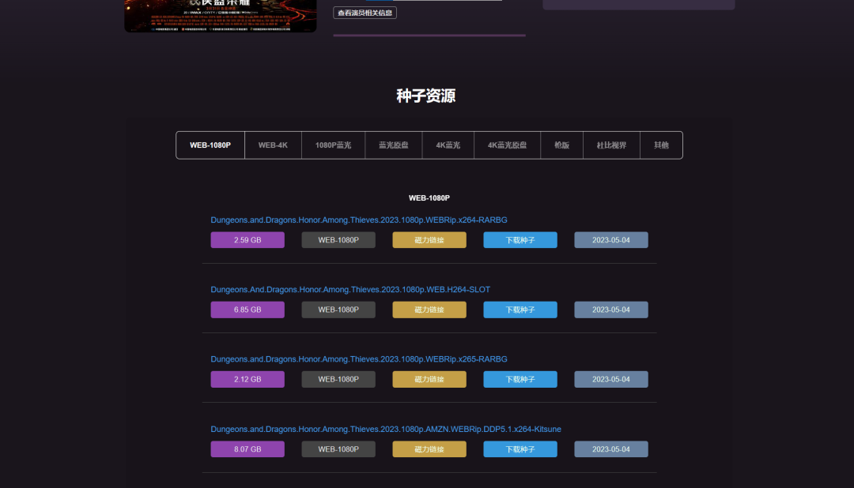Select the 蓝光原盘 tab
Viewport: 854px width, 488px height.
pyautogui.click(x=393, y=145)
